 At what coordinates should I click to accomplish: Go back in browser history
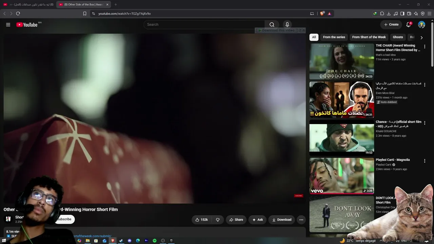pos(4,14)
